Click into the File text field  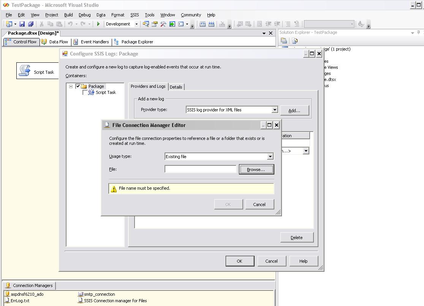[201, 169]
